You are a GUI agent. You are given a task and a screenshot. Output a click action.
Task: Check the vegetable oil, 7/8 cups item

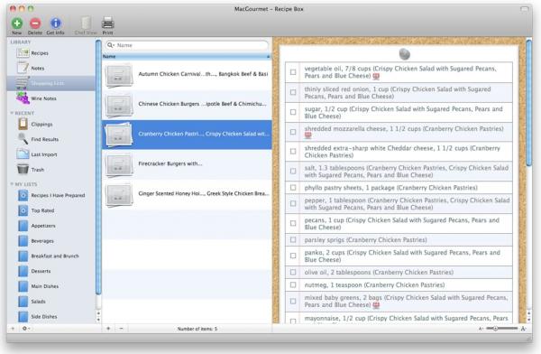293,72
